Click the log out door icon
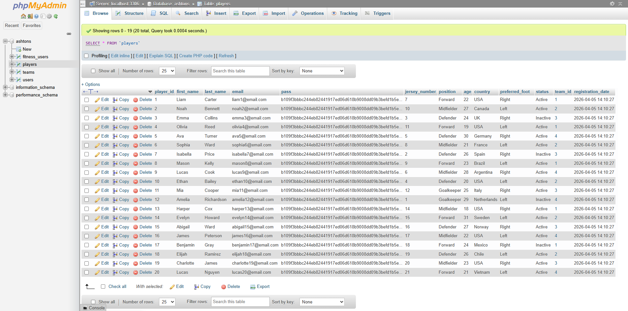This screenshot has width=628, height=311. click(x=30, y=16)
